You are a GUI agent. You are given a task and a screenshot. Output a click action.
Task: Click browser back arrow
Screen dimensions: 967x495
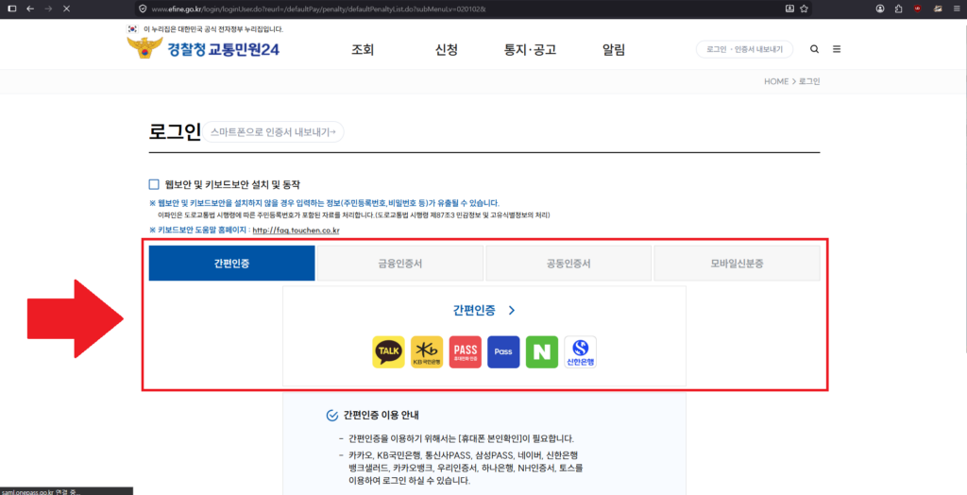click(29, 9)
